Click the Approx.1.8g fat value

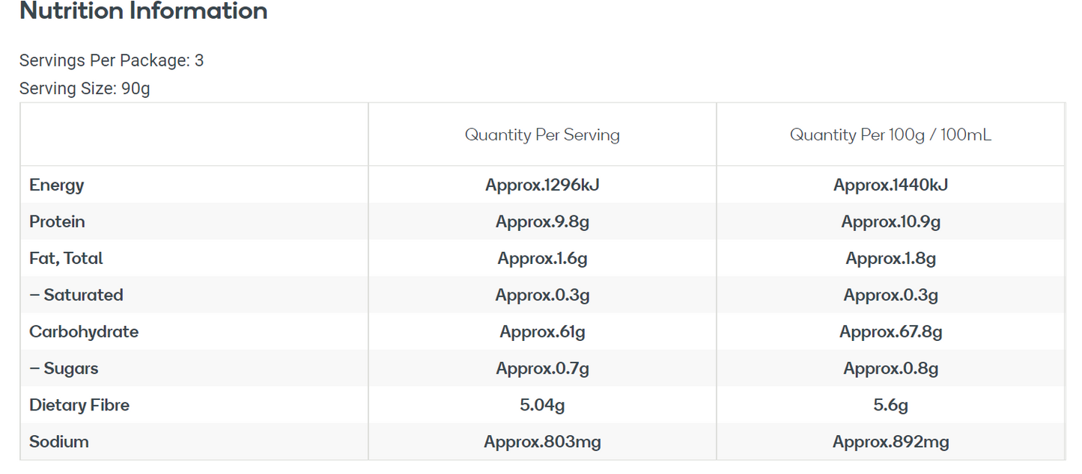click(890, 258)
